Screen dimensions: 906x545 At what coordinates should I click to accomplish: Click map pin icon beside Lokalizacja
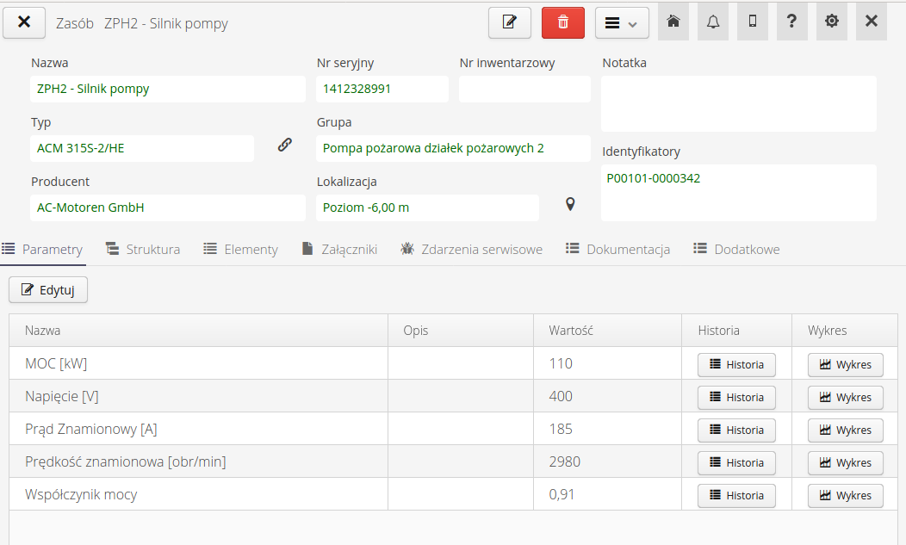569,204
